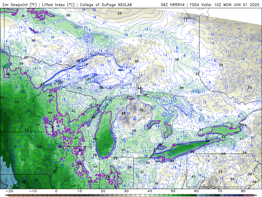This screenshot has height=197, width=262.
Task: Click the "College of DuPage NEXLAB" label
Action: pyautogui.click(x=106, y=5)
